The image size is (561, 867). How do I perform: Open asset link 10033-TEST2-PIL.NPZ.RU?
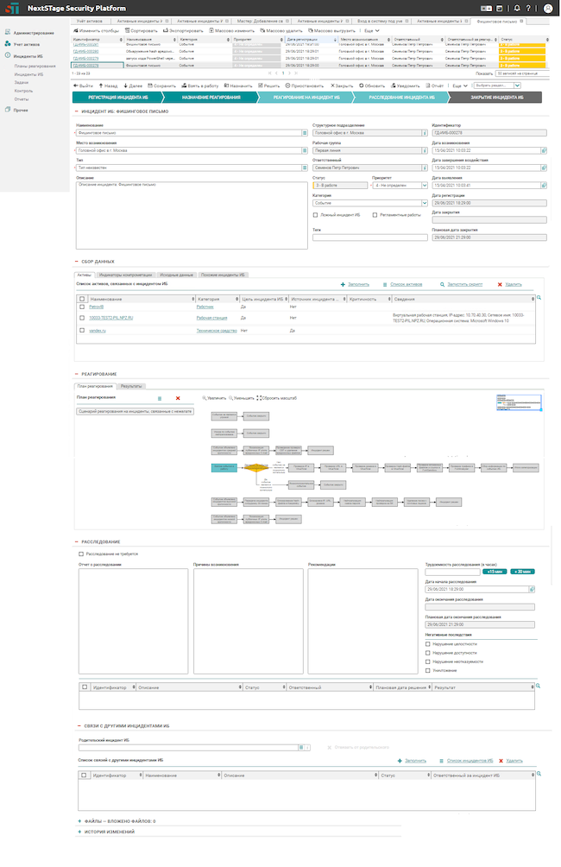point(111,318)
